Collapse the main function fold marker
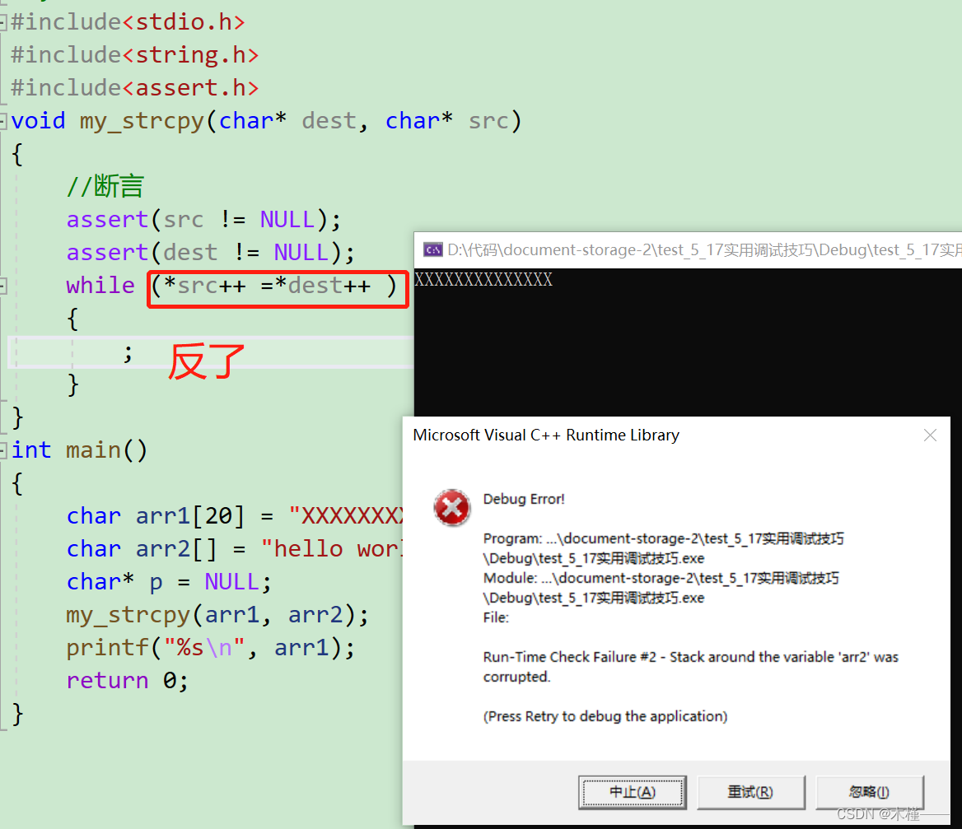The image size is (962, 829). pyautogui.click(x=2, y=450)
